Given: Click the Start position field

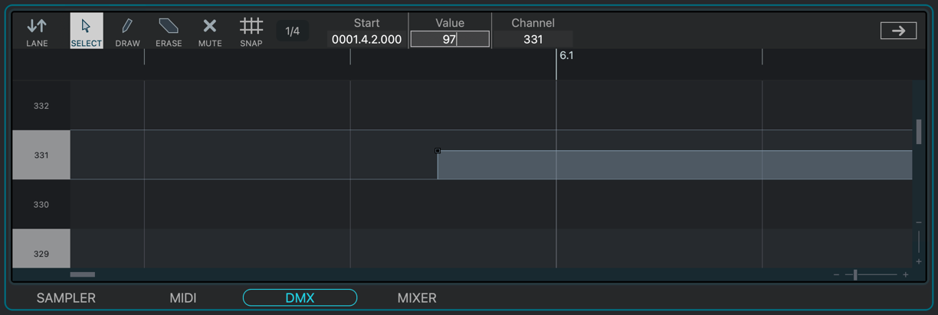Looking at the screenshot, I should [x=366, y=39].
